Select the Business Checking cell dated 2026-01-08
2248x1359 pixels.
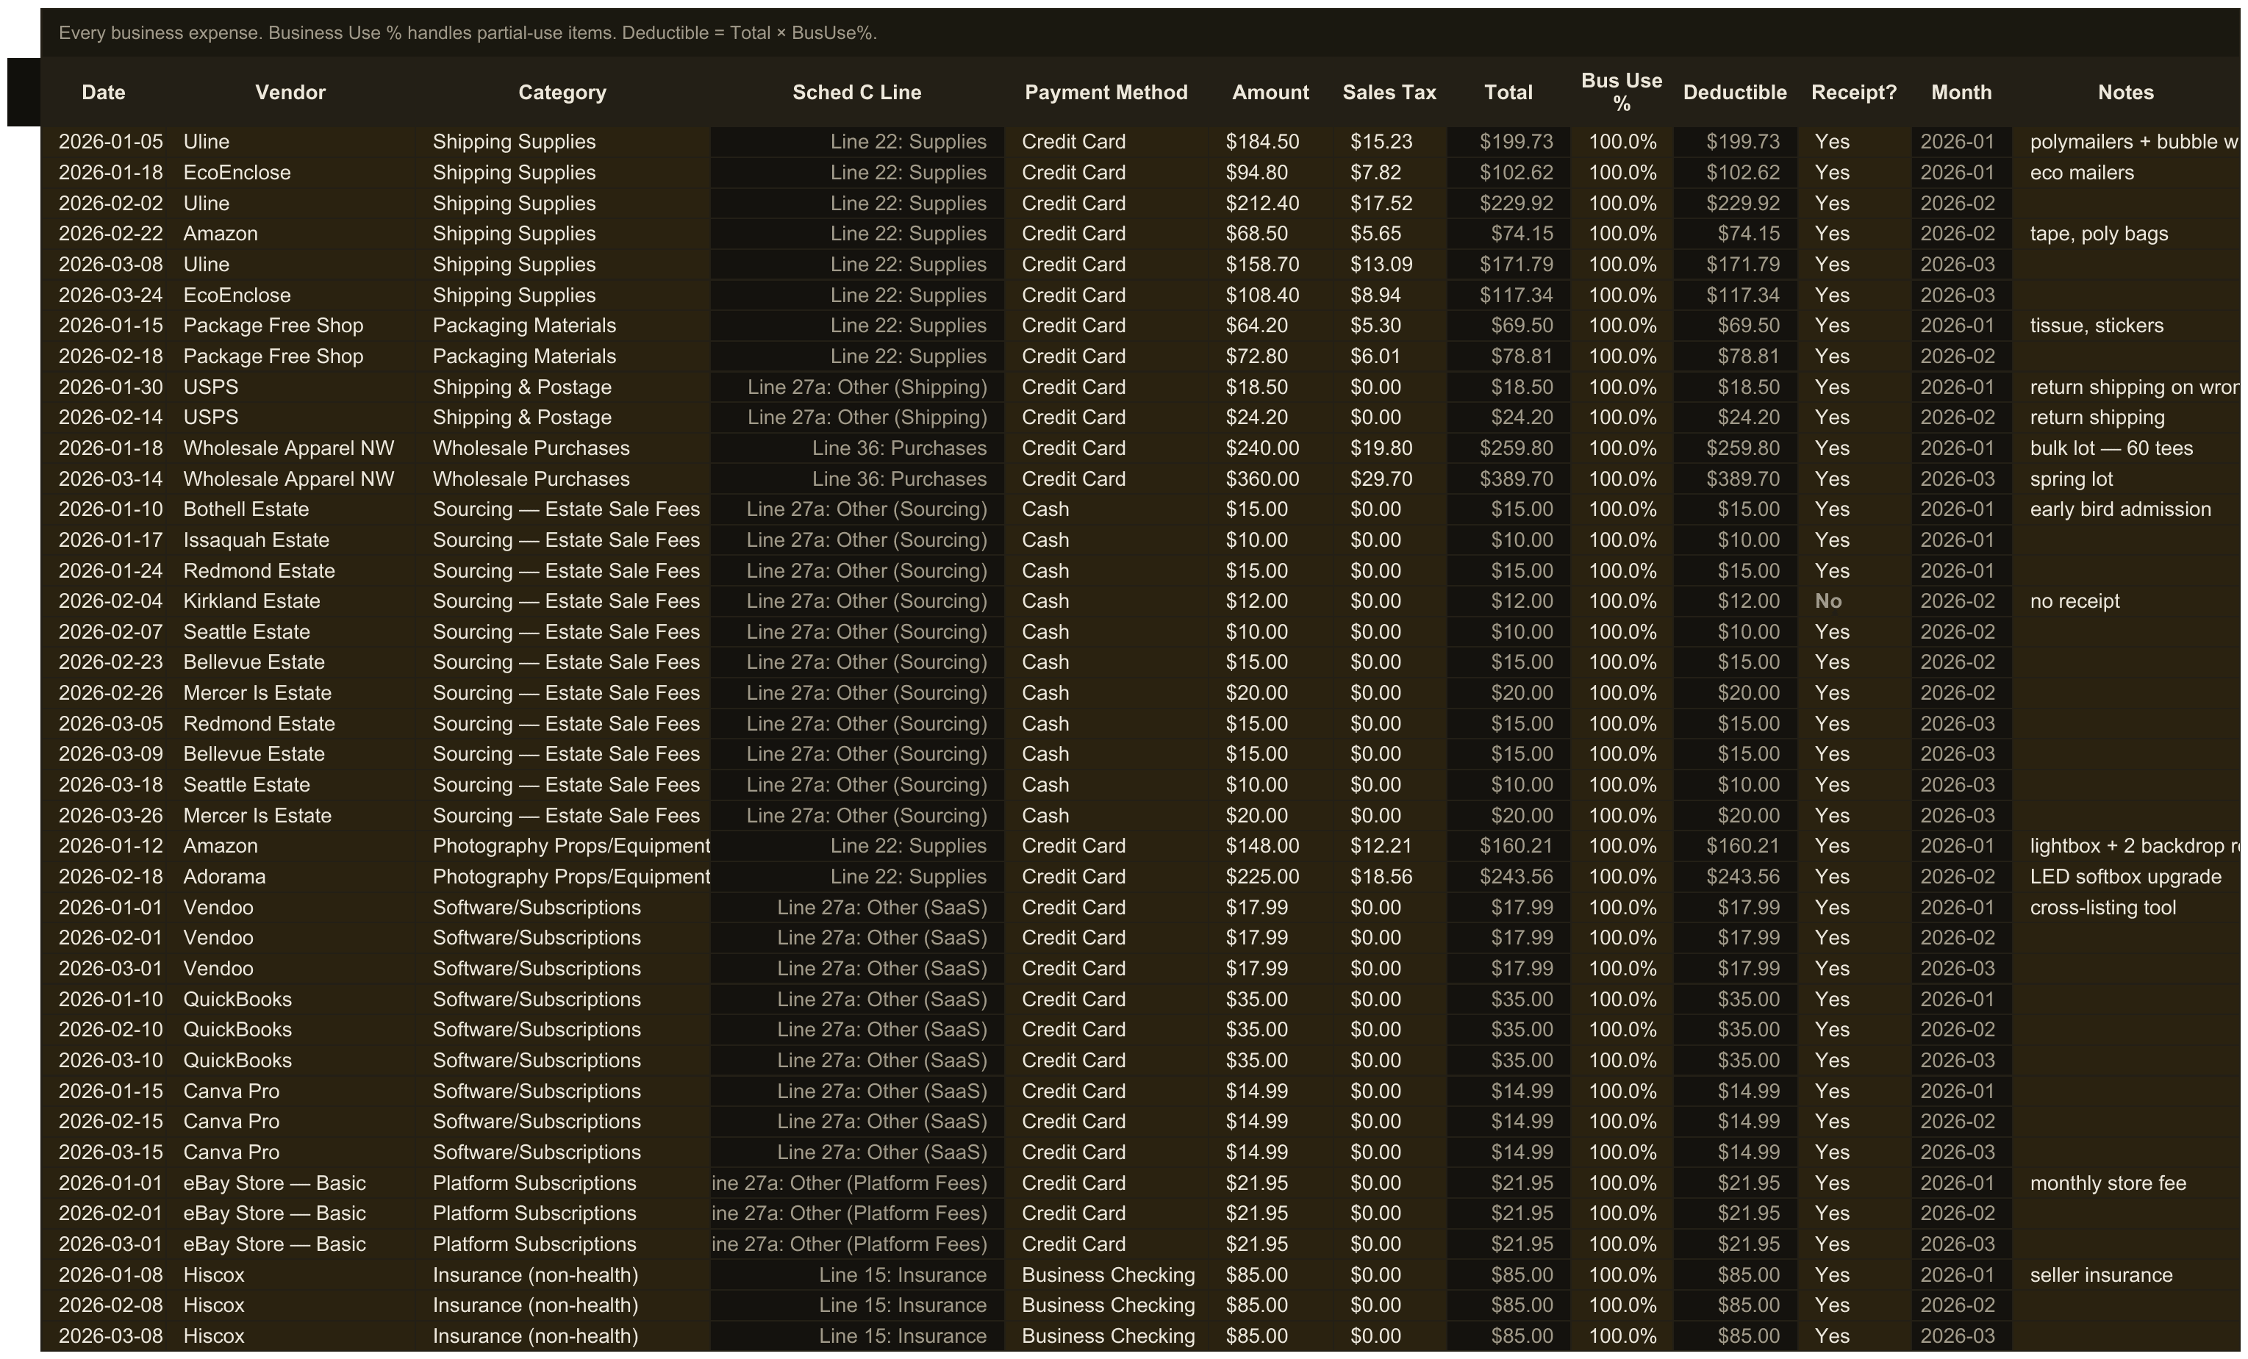[x=1106, y=1275]
